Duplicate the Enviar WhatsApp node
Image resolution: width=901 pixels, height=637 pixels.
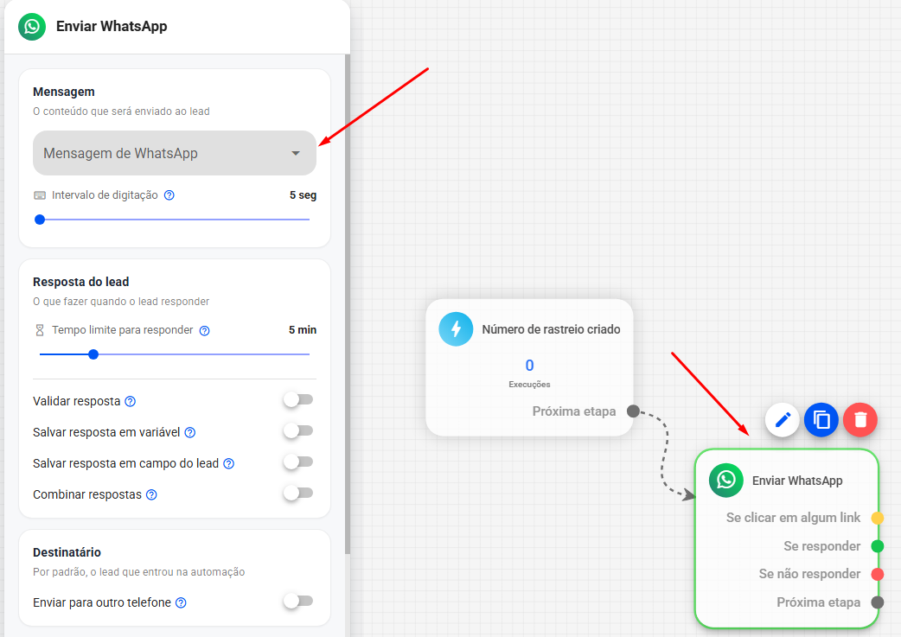click(x=821, y=420)
